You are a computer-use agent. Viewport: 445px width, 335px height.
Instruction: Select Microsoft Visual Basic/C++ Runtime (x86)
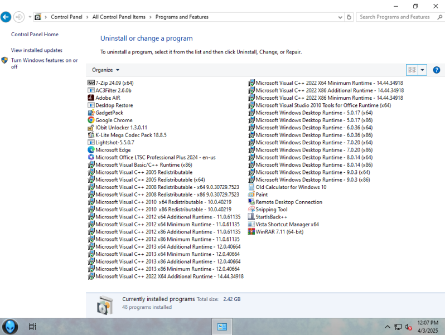pos(140,165)
